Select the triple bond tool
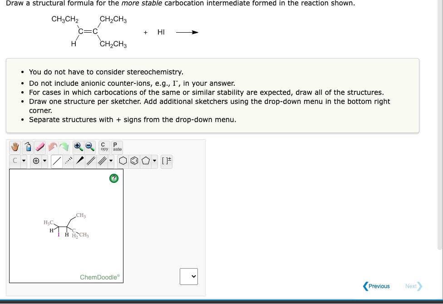 tap(102, 161)
